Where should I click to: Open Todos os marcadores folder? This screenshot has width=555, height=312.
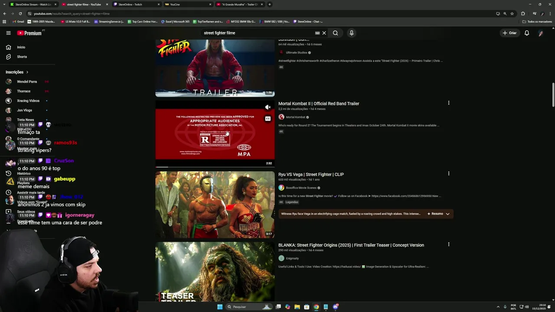click(537, 22)
